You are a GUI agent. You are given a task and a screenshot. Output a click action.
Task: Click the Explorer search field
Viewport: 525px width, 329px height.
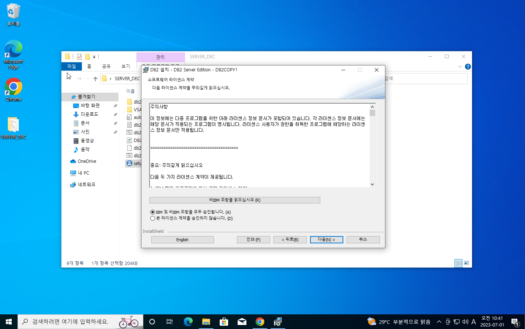(426, 79)
